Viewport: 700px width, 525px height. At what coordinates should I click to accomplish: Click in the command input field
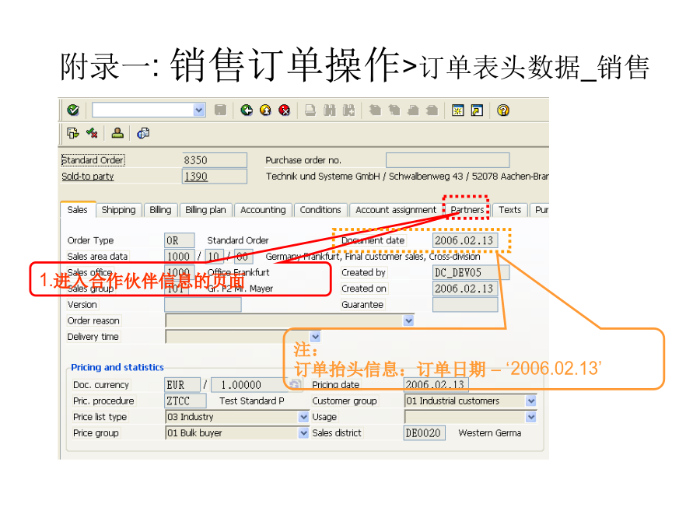[x=143, y=110]
